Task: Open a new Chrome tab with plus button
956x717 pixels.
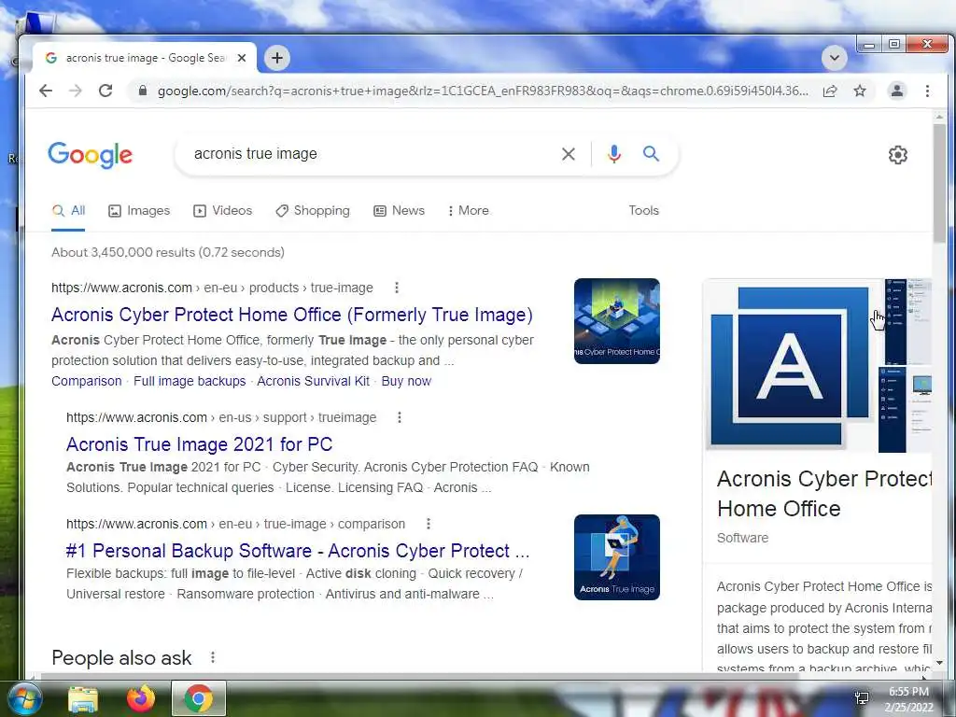Action: (x=276, y=58)
